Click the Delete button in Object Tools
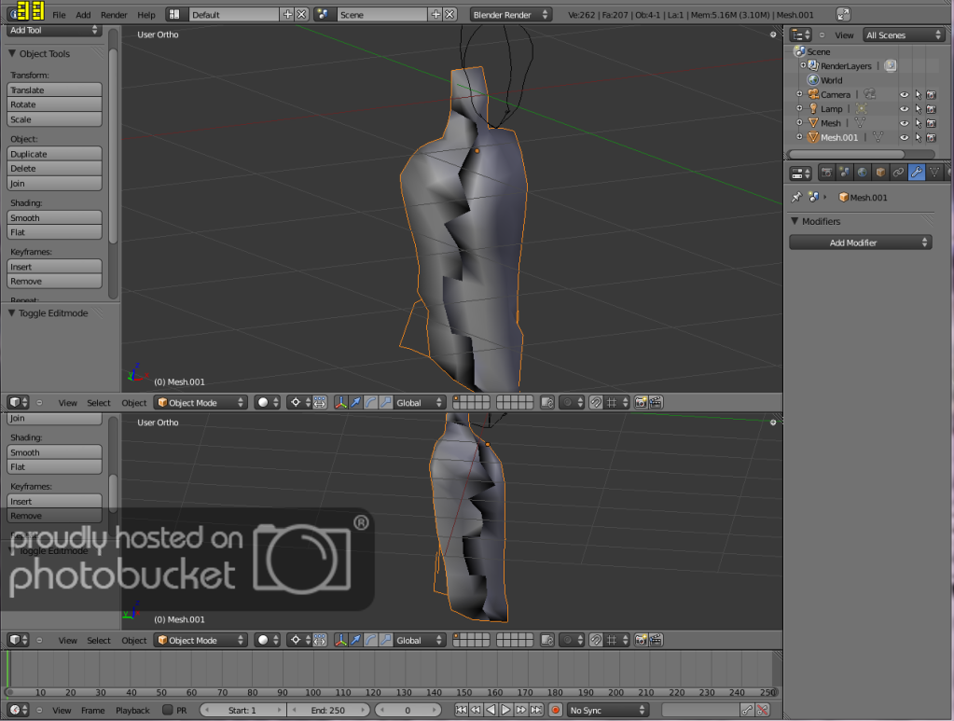The width and height of the screenshot is (954, 721). tap(54, 169)
